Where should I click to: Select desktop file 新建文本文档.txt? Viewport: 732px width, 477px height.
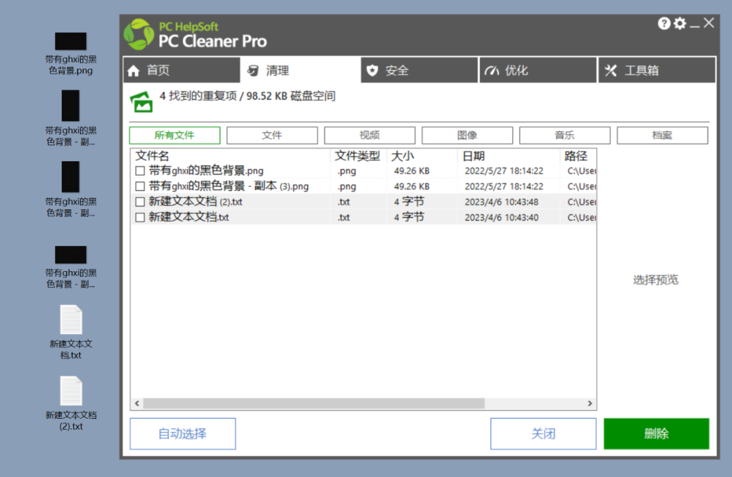click(71, 332)
